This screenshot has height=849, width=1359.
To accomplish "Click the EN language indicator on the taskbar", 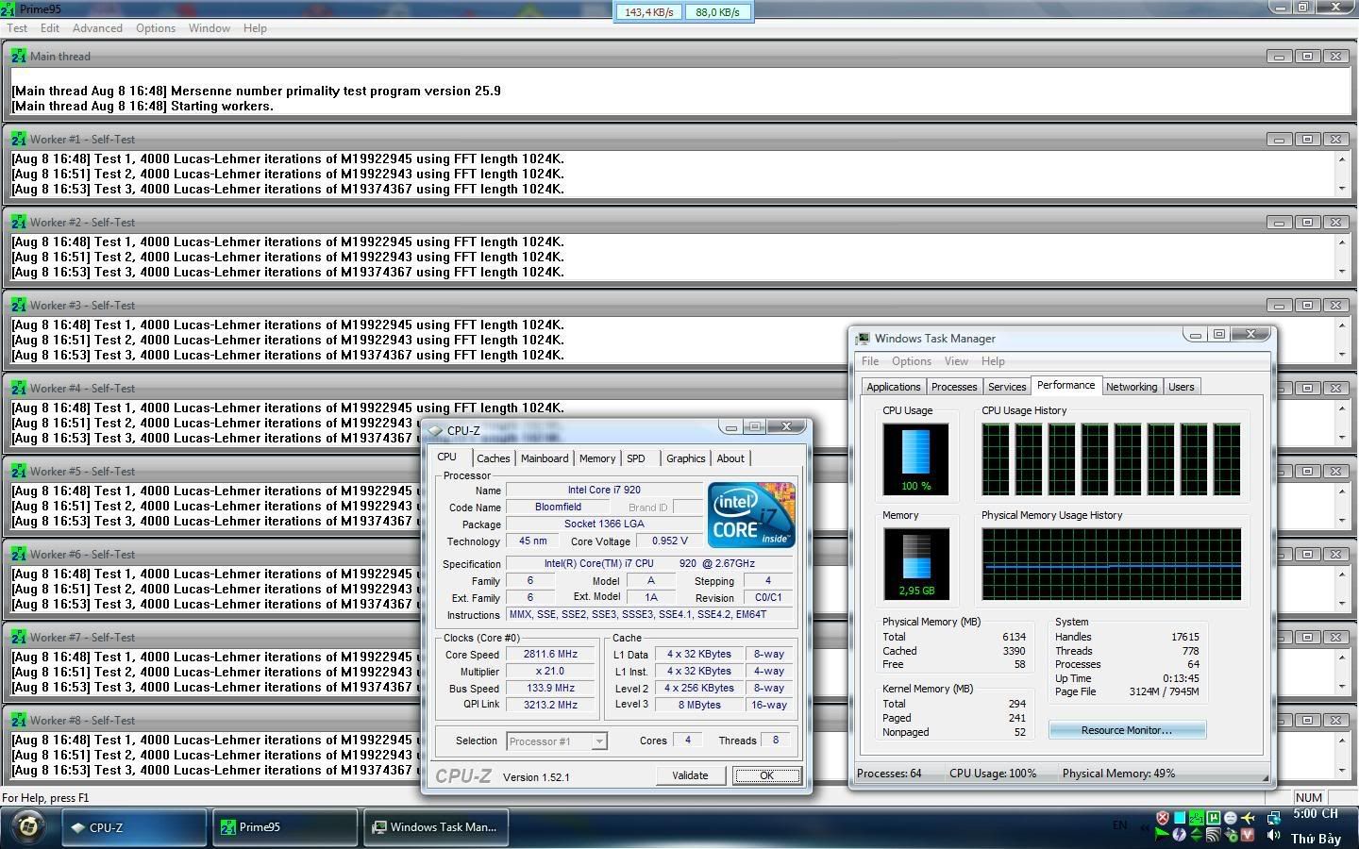I will pyautogui.click(x=1119, y=825).
